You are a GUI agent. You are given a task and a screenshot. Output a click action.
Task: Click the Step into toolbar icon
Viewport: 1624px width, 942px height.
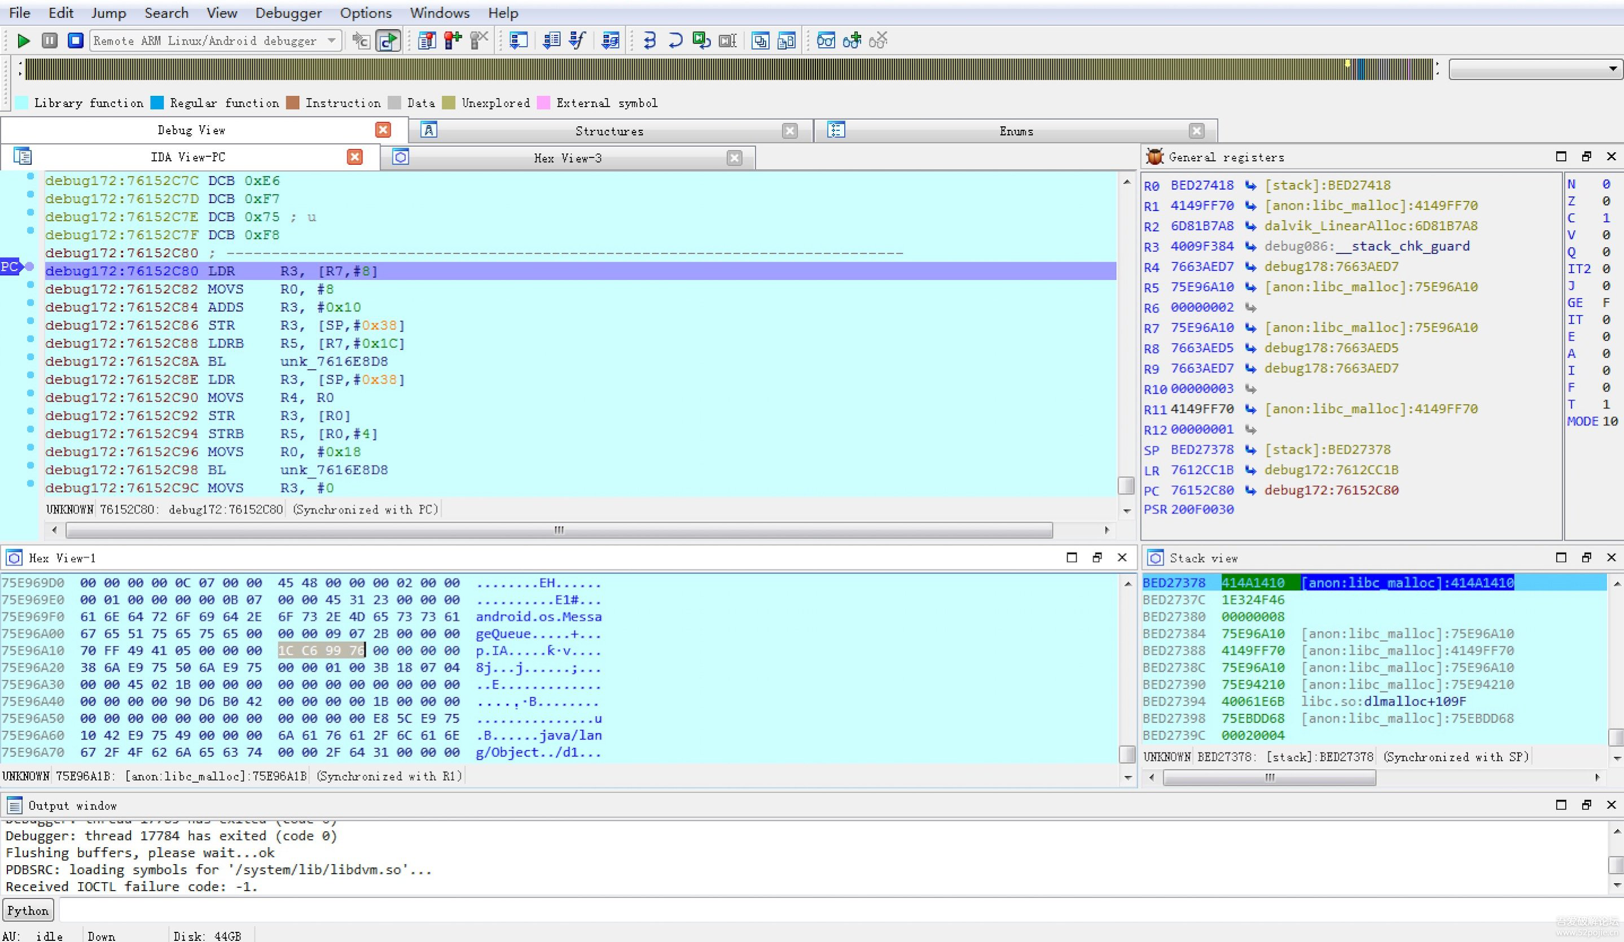(649, 41)
